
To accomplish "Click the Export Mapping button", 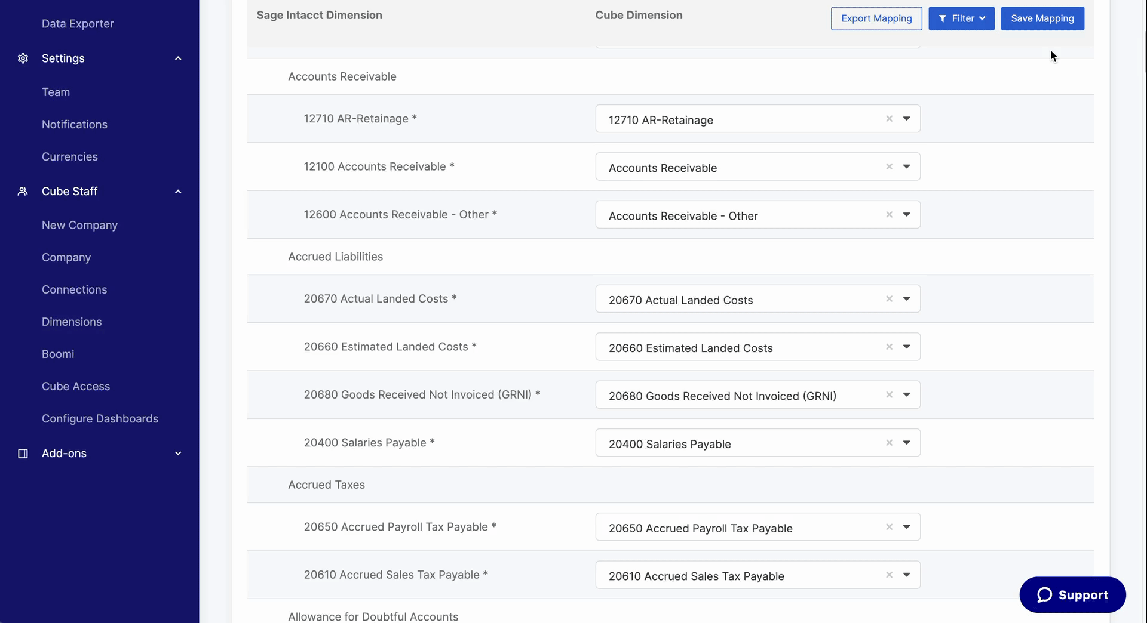I will pos(876,18).
